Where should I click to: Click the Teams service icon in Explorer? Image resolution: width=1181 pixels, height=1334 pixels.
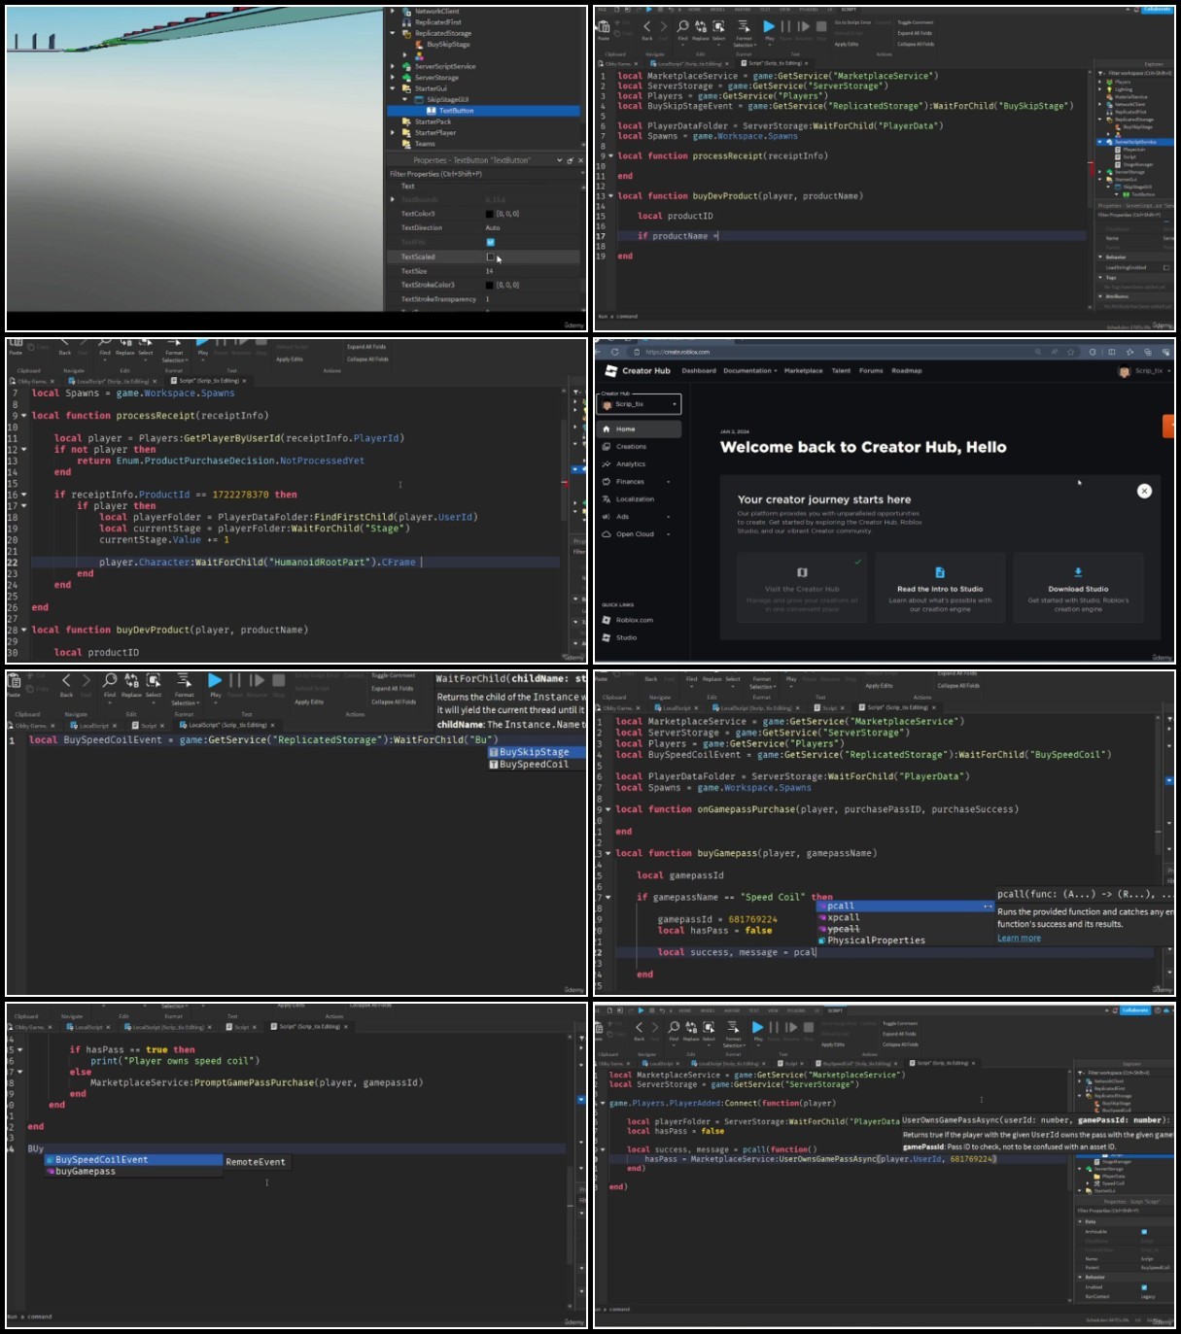[407, 144]
